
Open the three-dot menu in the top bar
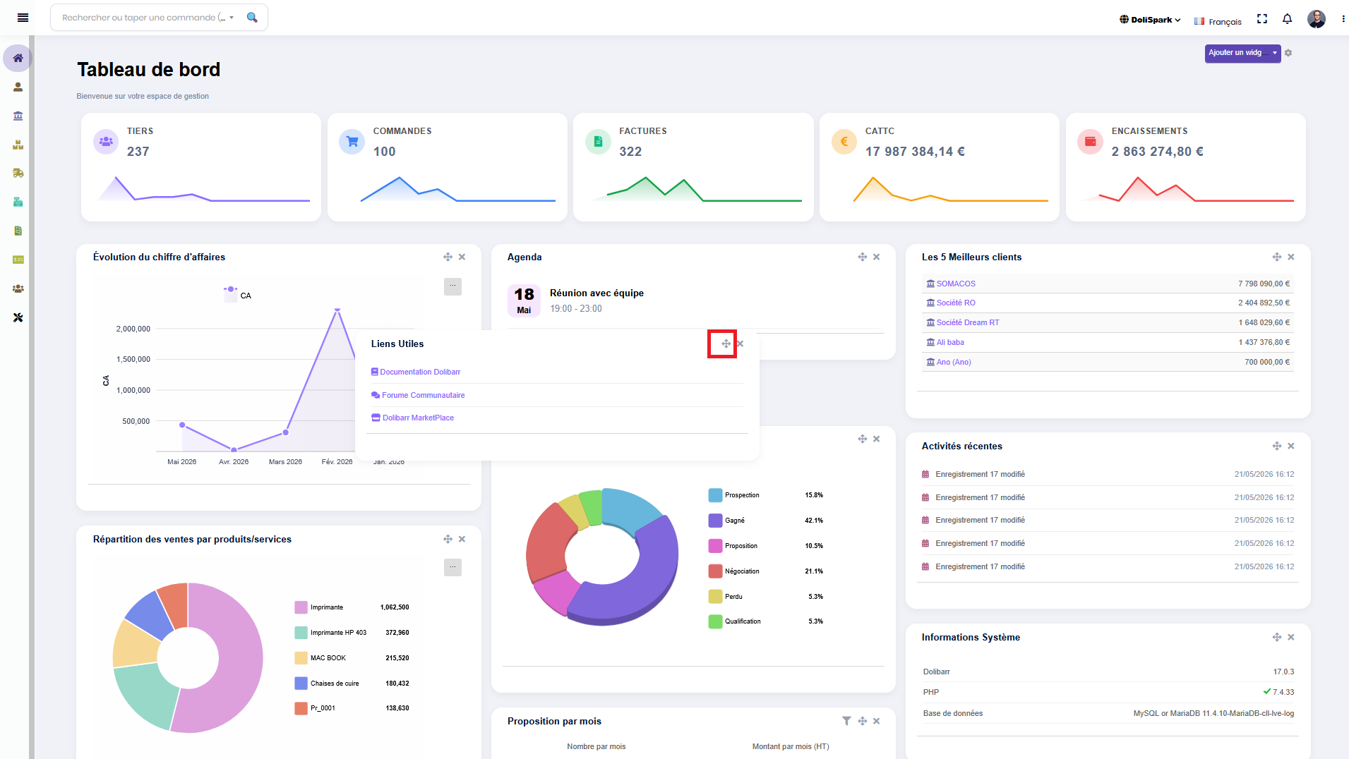1343,19
